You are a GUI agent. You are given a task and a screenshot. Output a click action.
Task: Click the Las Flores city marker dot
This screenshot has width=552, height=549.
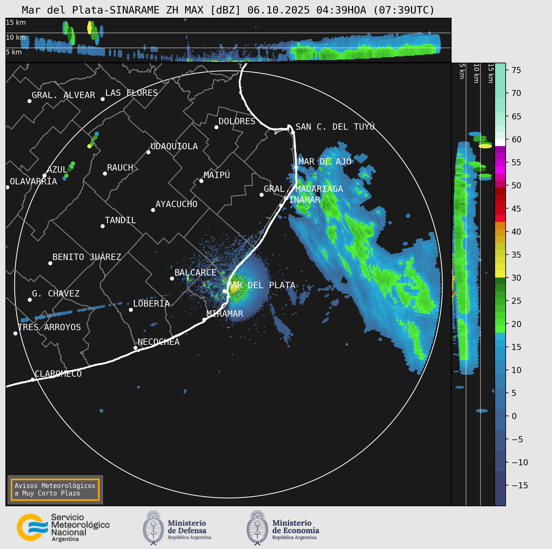103,99
